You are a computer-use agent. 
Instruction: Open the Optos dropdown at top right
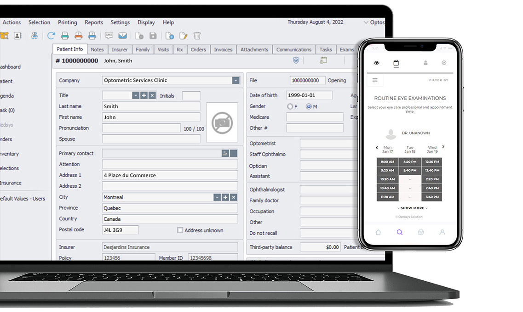[374, 22]
